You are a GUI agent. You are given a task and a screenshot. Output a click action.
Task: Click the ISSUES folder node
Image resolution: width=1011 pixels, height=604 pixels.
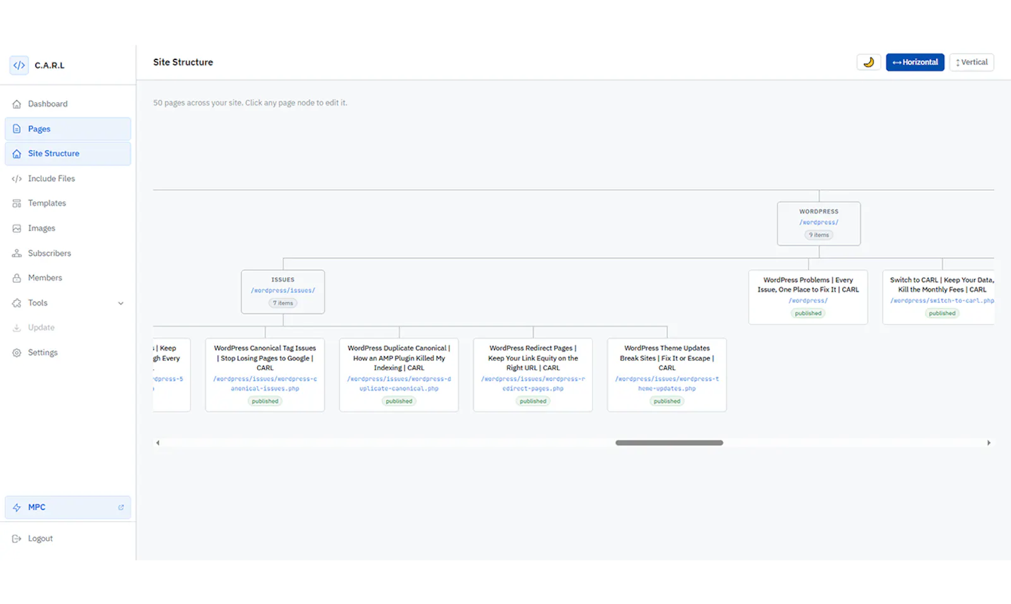(x=283, y=292)
